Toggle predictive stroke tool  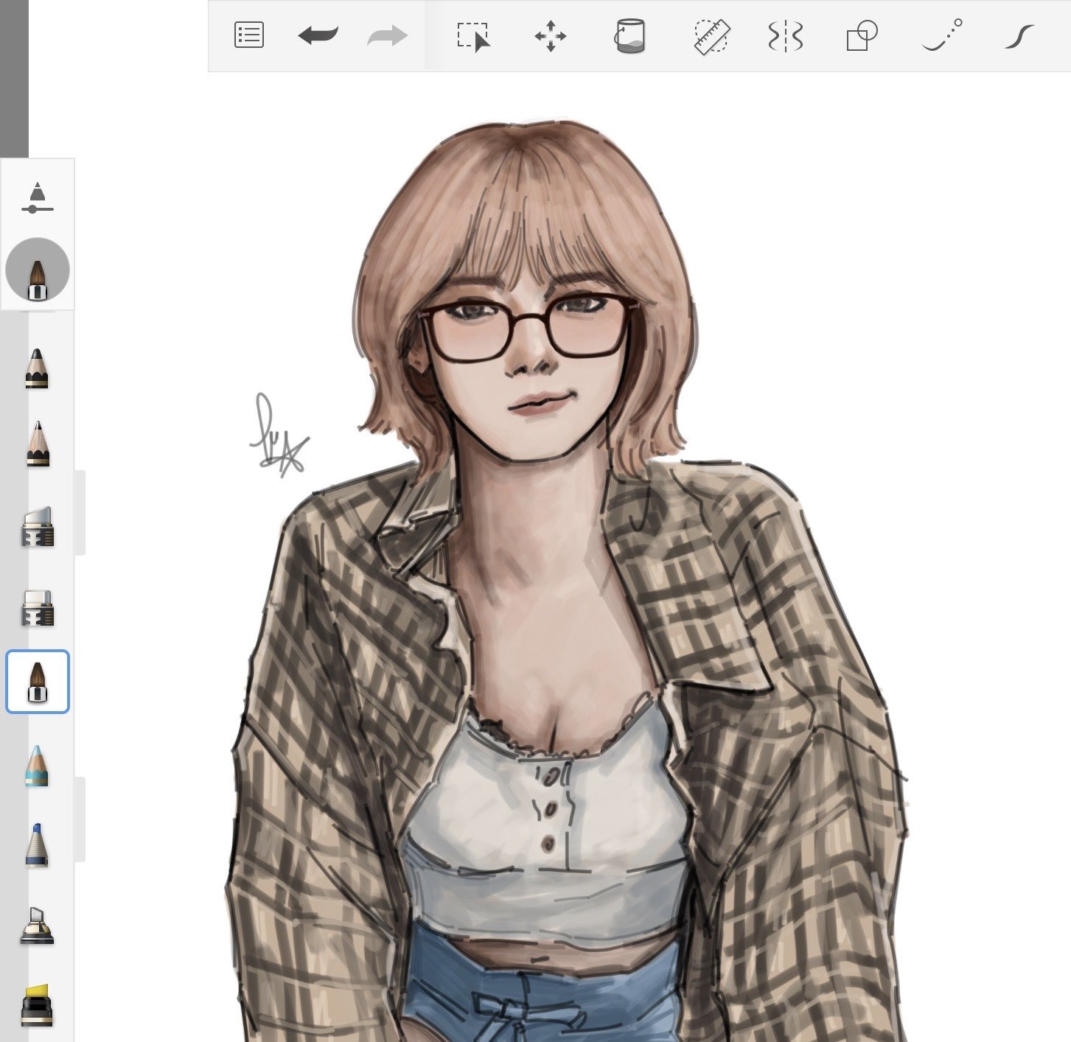[942, 35]
